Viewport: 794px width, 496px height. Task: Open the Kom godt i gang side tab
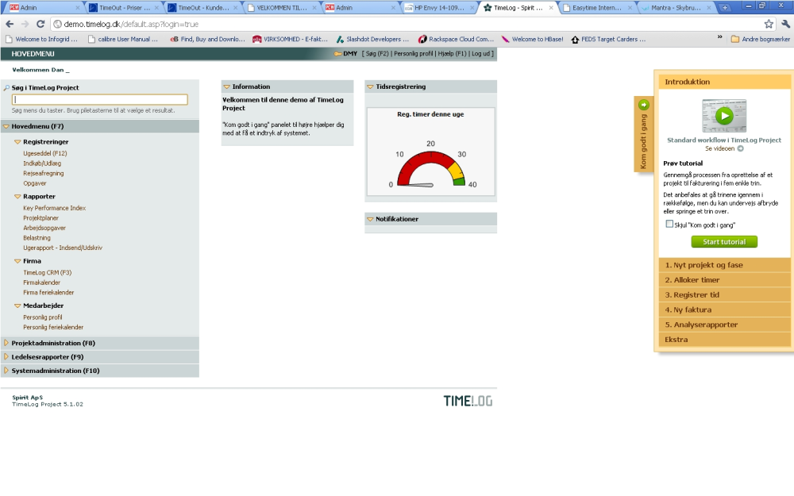[x=644, y=134]
